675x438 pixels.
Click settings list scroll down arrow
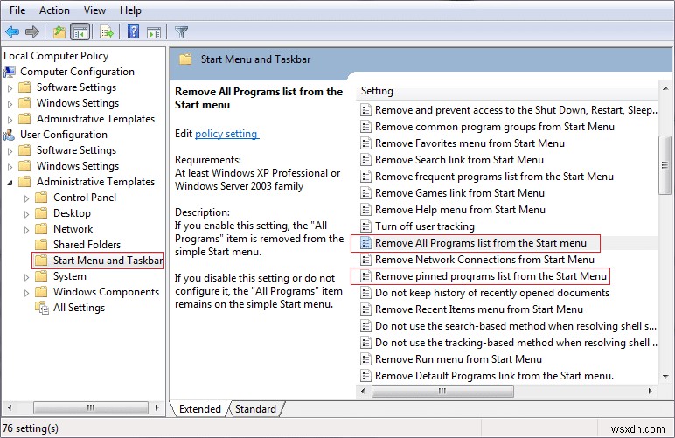point(665,377)
